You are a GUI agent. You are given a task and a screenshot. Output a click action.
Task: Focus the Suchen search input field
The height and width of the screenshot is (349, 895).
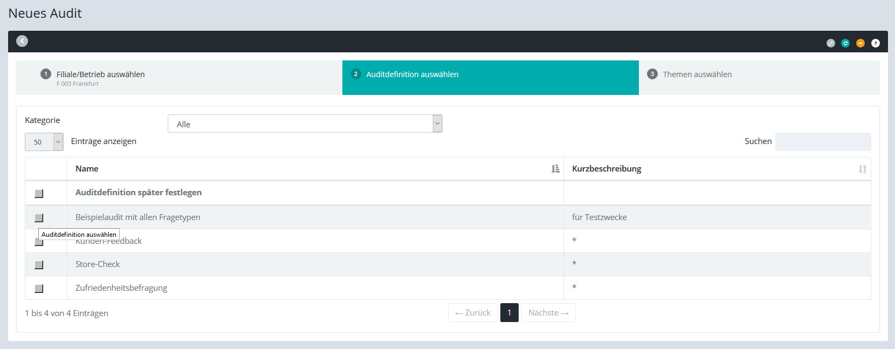823,142
